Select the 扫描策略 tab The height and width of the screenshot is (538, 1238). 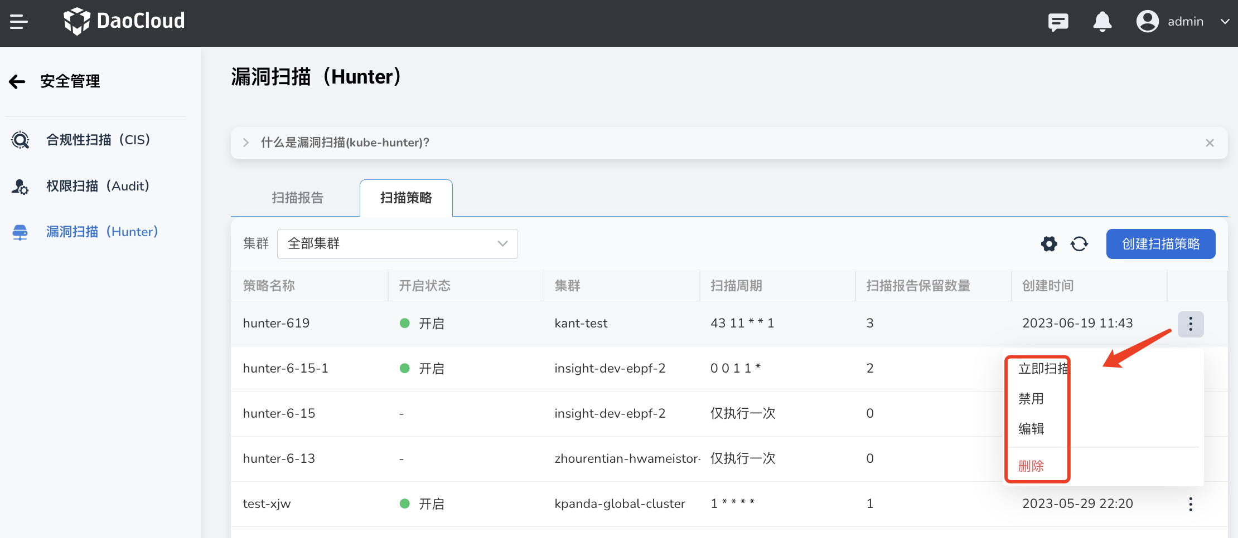(x=406, y=198)
